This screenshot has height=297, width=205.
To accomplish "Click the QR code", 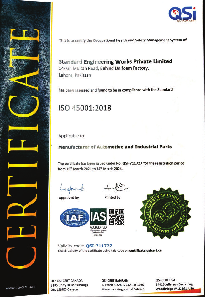I will (x=117, y=216).
